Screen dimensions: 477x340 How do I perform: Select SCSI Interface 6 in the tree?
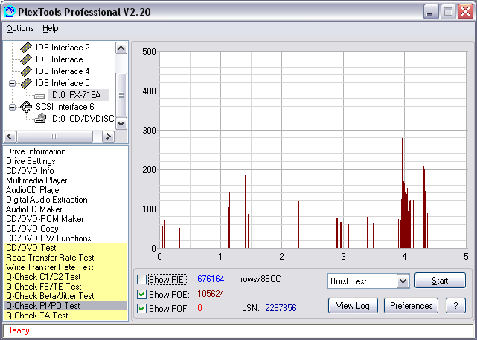65,107
